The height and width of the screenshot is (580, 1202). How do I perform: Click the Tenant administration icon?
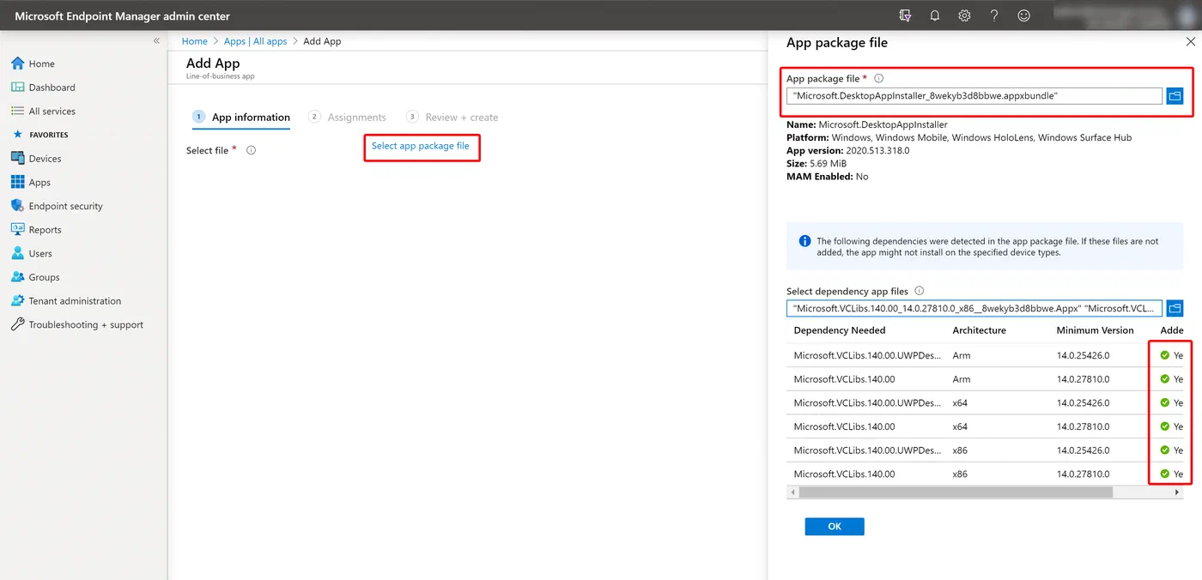pos(17,300)
